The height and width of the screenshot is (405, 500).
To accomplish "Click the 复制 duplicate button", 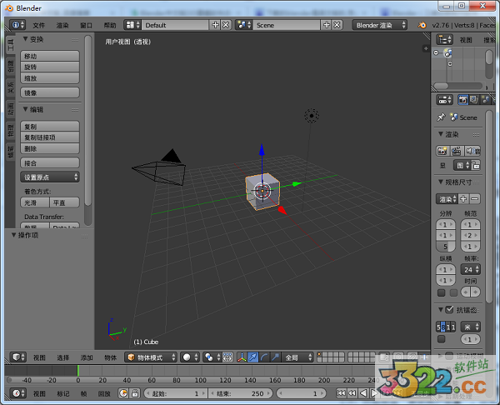I will (x=50, y=126).
